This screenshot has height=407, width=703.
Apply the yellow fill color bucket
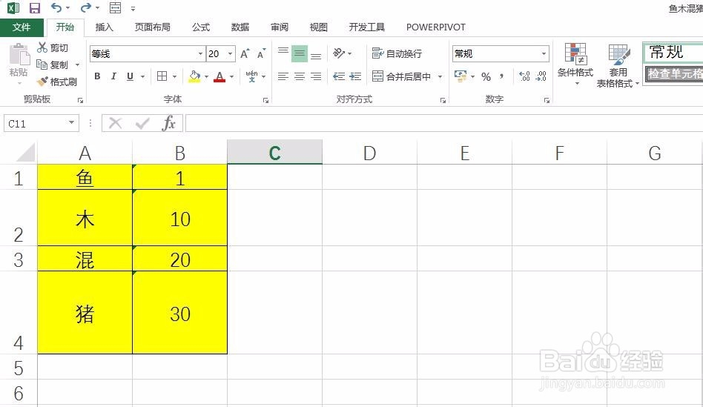click(x=194, y=76)
